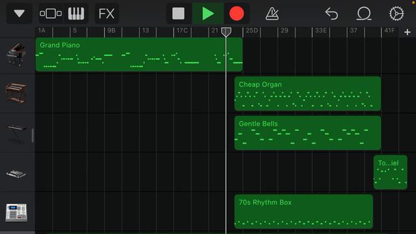416x234 pixels.
Task: Select the Grand Piano track icon
Action: click(x=16, y=55)
